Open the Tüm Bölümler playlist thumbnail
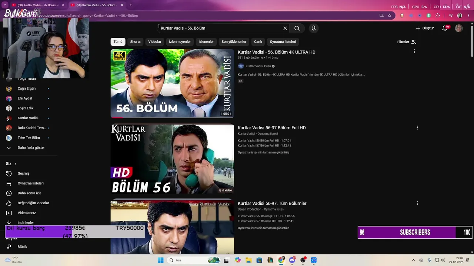Image resolution: width=474 pixels, height=266 pixels. pos(172,228)
